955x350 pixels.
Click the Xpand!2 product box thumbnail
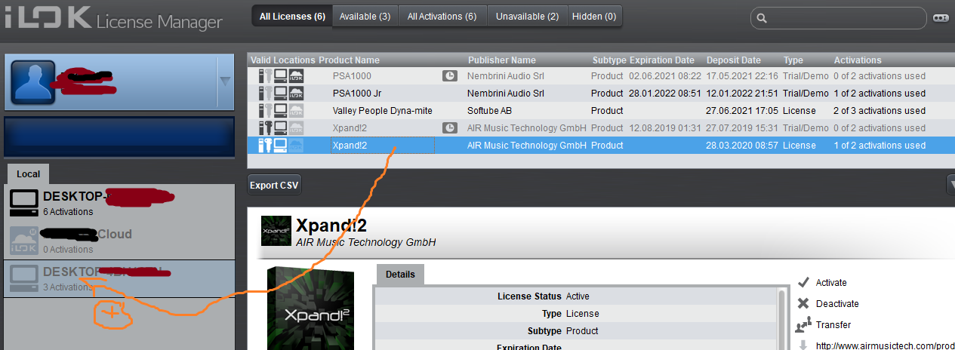point(311,308)
